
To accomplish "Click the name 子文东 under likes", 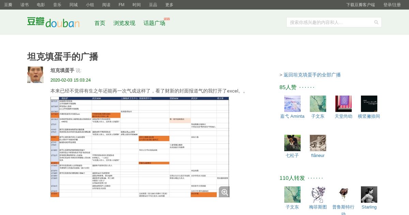I will point(318,116).
